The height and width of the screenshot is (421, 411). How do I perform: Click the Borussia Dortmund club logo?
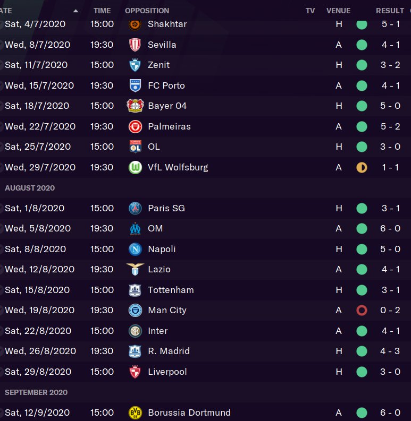click(135, 413)
